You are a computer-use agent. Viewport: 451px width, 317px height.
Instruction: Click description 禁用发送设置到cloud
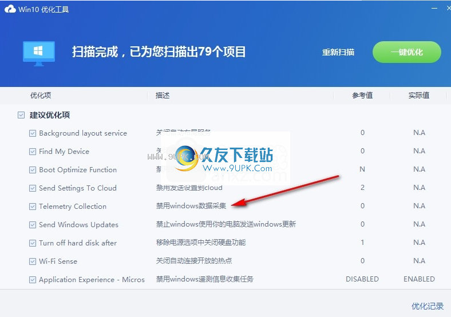pyautogui.click(x=189, y=188)
